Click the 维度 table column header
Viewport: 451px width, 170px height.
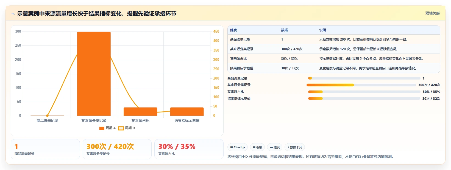(x=233, y=30)
